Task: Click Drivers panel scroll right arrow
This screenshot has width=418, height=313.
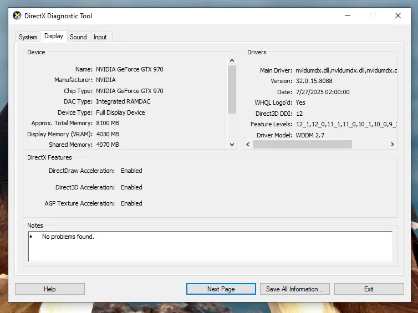Action: click(392, 145)
